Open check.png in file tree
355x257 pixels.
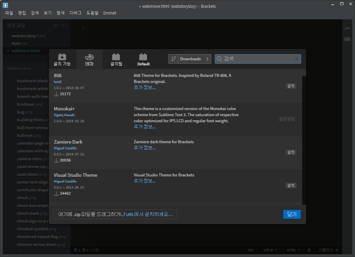click(x=26, y=198)
